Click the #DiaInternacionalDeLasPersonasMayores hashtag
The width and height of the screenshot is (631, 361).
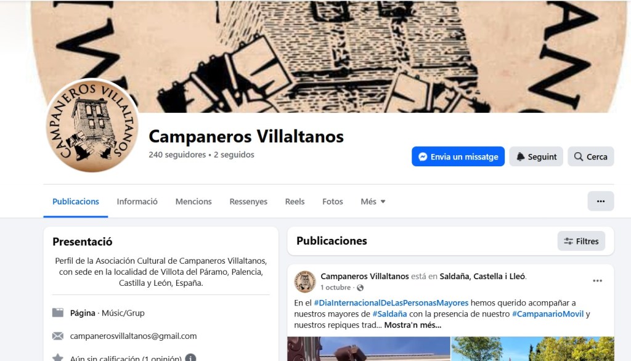point(391,302)
